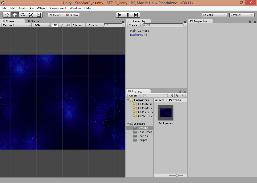Open the Effects dropdown arrow
The width and height of the screenshot is (257, 183).
pyautogui.click(x=84, y=25)
